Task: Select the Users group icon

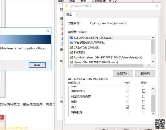Action: pyautogui.click(x=71, y=62)
